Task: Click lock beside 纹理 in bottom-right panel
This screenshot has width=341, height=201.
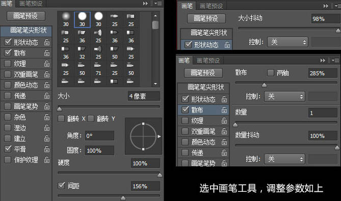Action: coord(224,121)
